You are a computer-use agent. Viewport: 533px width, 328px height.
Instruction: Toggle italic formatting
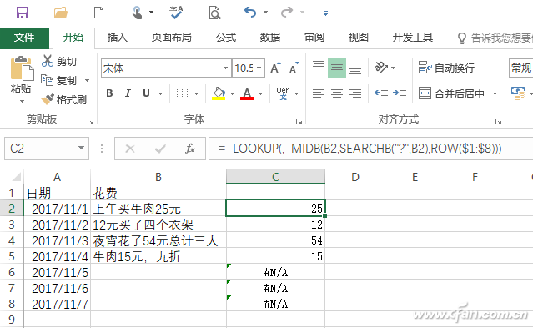tap(128, 93)
